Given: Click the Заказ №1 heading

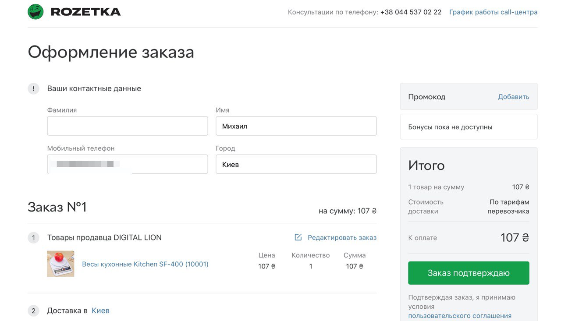Looking at the screenshot, I should tap(57, 207).
